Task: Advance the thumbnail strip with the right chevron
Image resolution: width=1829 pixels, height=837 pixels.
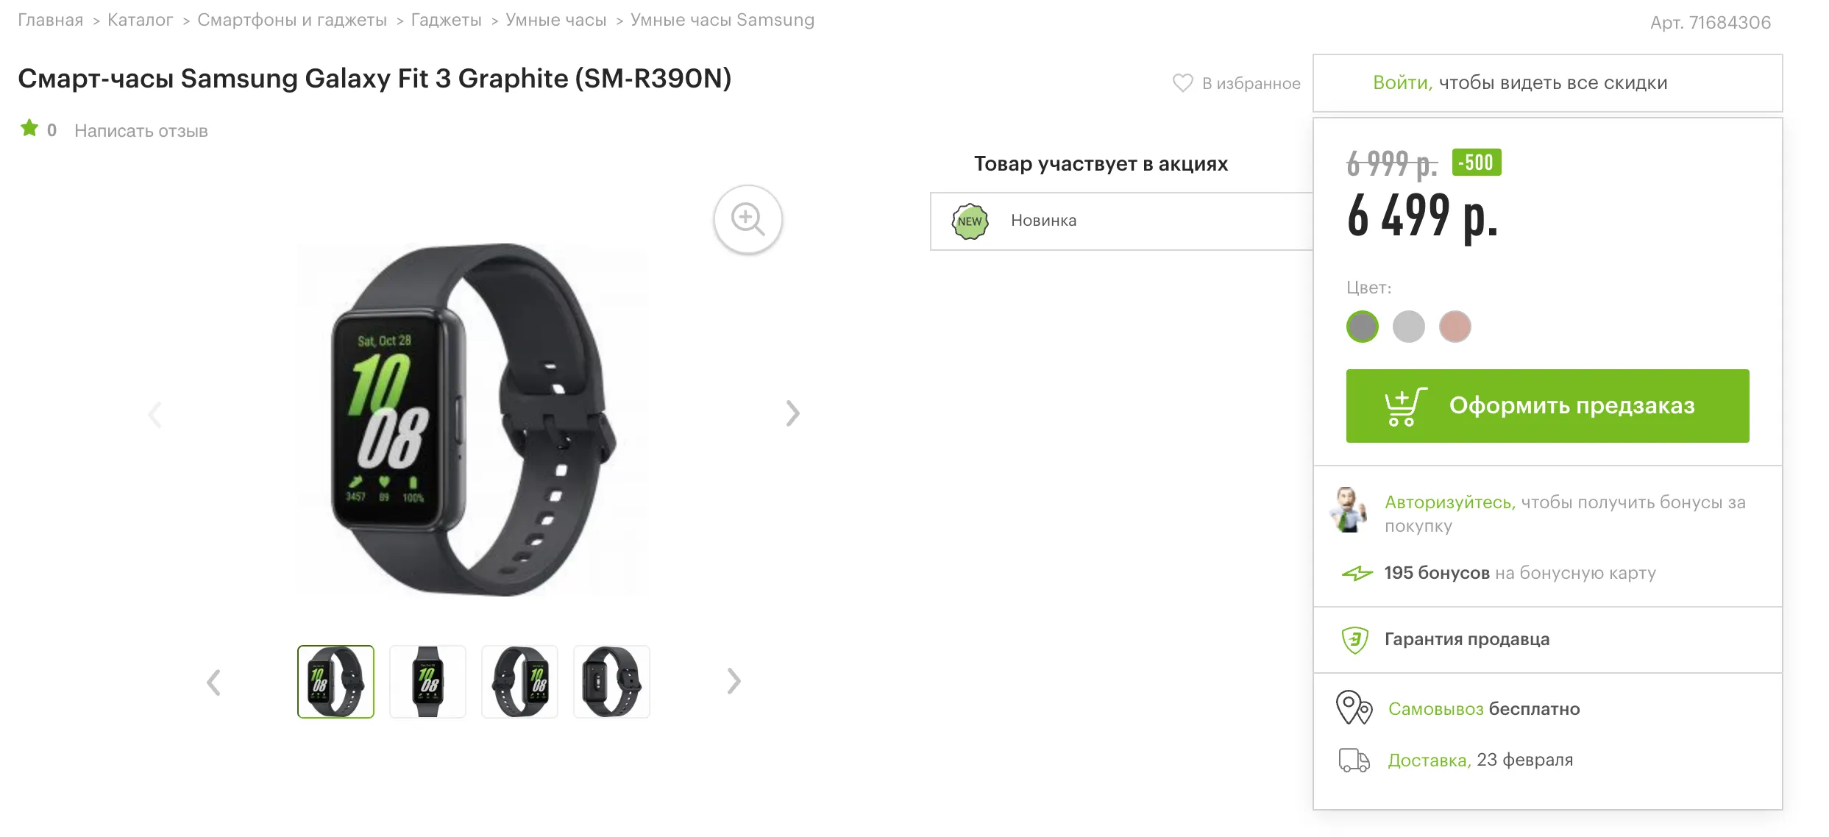Action: pyautogui.click(x=734, y=681)
